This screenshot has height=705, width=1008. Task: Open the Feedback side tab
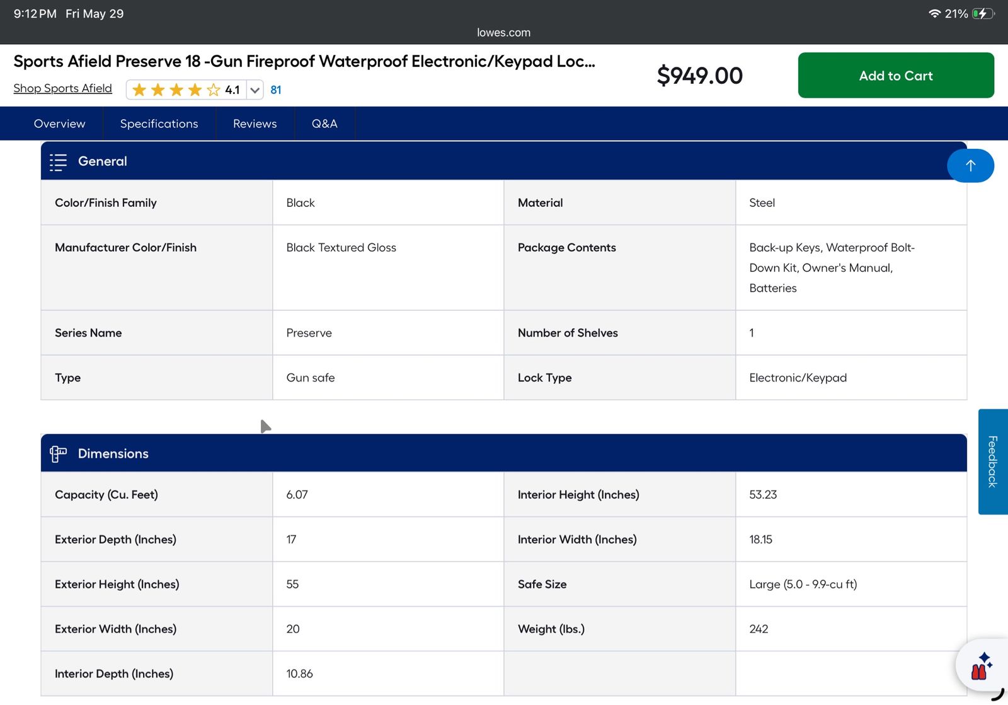(x=993, y=462)
